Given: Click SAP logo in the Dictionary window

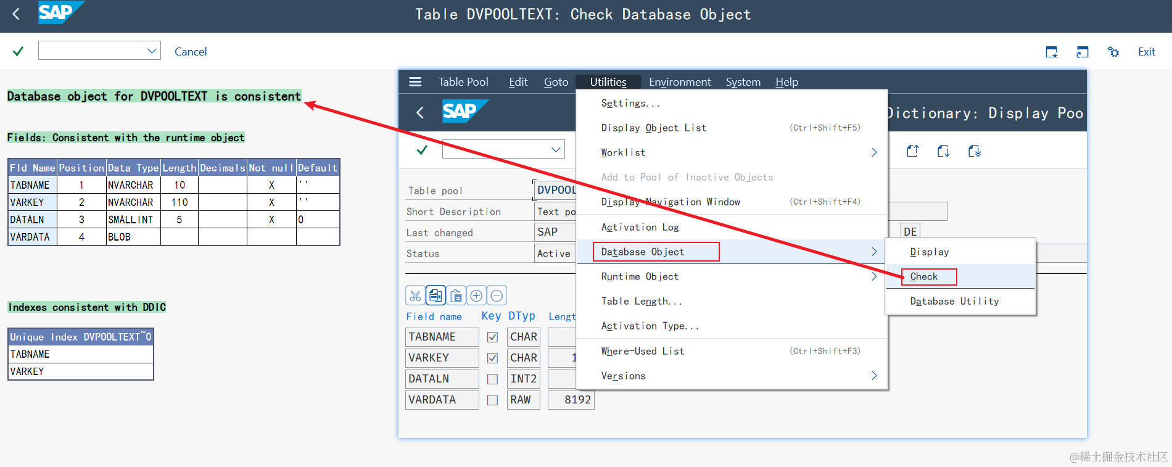Looking at the screenshot, I should [x=465, y=111].
